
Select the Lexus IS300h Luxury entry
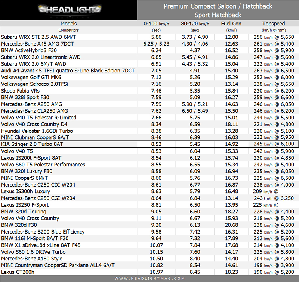point(25,191)
